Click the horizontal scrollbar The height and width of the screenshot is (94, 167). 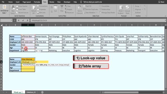pyautogui.click(x=121, y=92)
